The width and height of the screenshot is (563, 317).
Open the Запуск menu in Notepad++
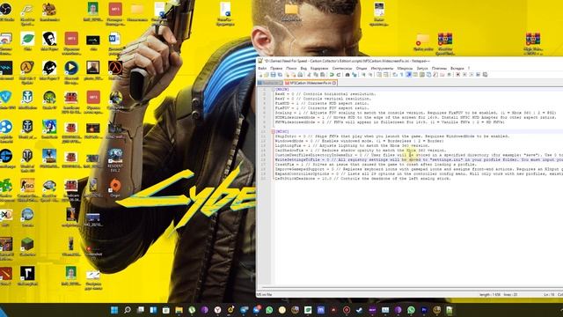click(422, 69)
